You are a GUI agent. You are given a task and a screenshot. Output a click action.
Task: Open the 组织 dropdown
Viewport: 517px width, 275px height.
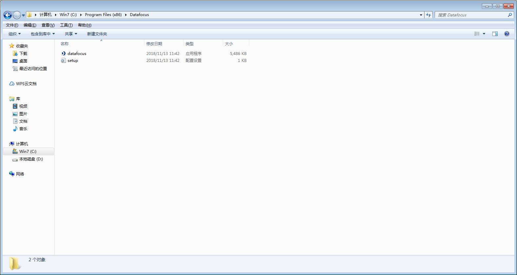tap(15, 34)
